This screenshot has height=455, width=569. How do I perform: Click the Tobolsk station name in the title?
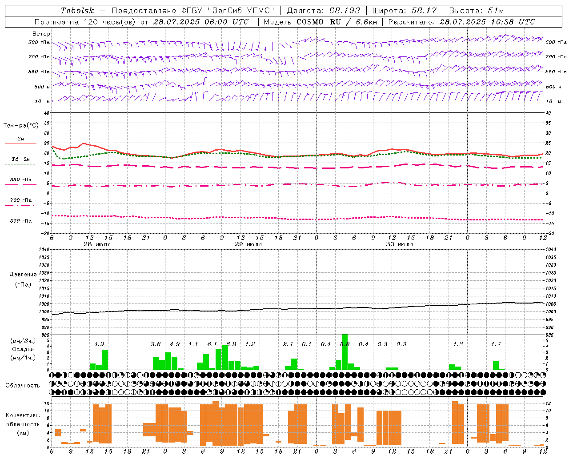(77, 11)
